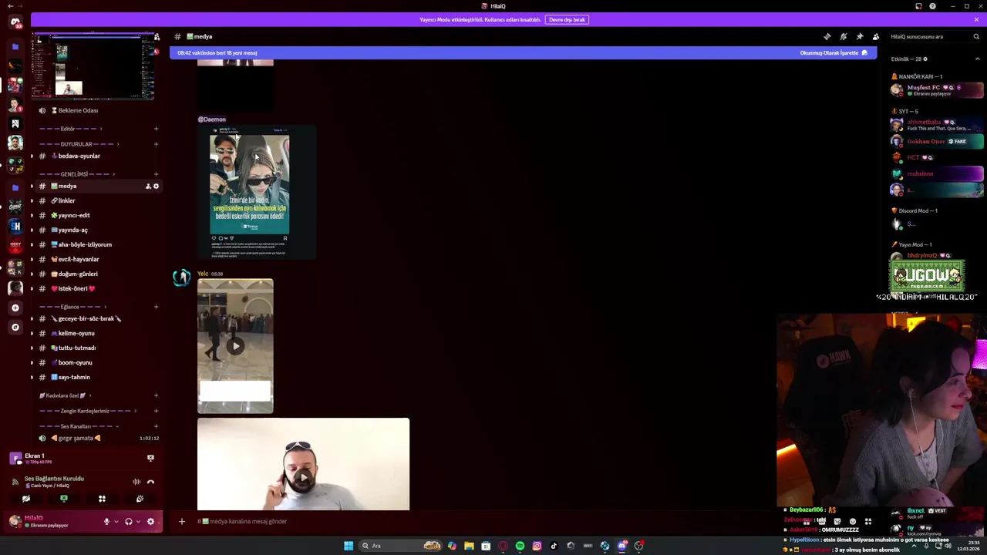
Task: Collapse the GENELİMSİ category
Action: (x=76, y=174)
